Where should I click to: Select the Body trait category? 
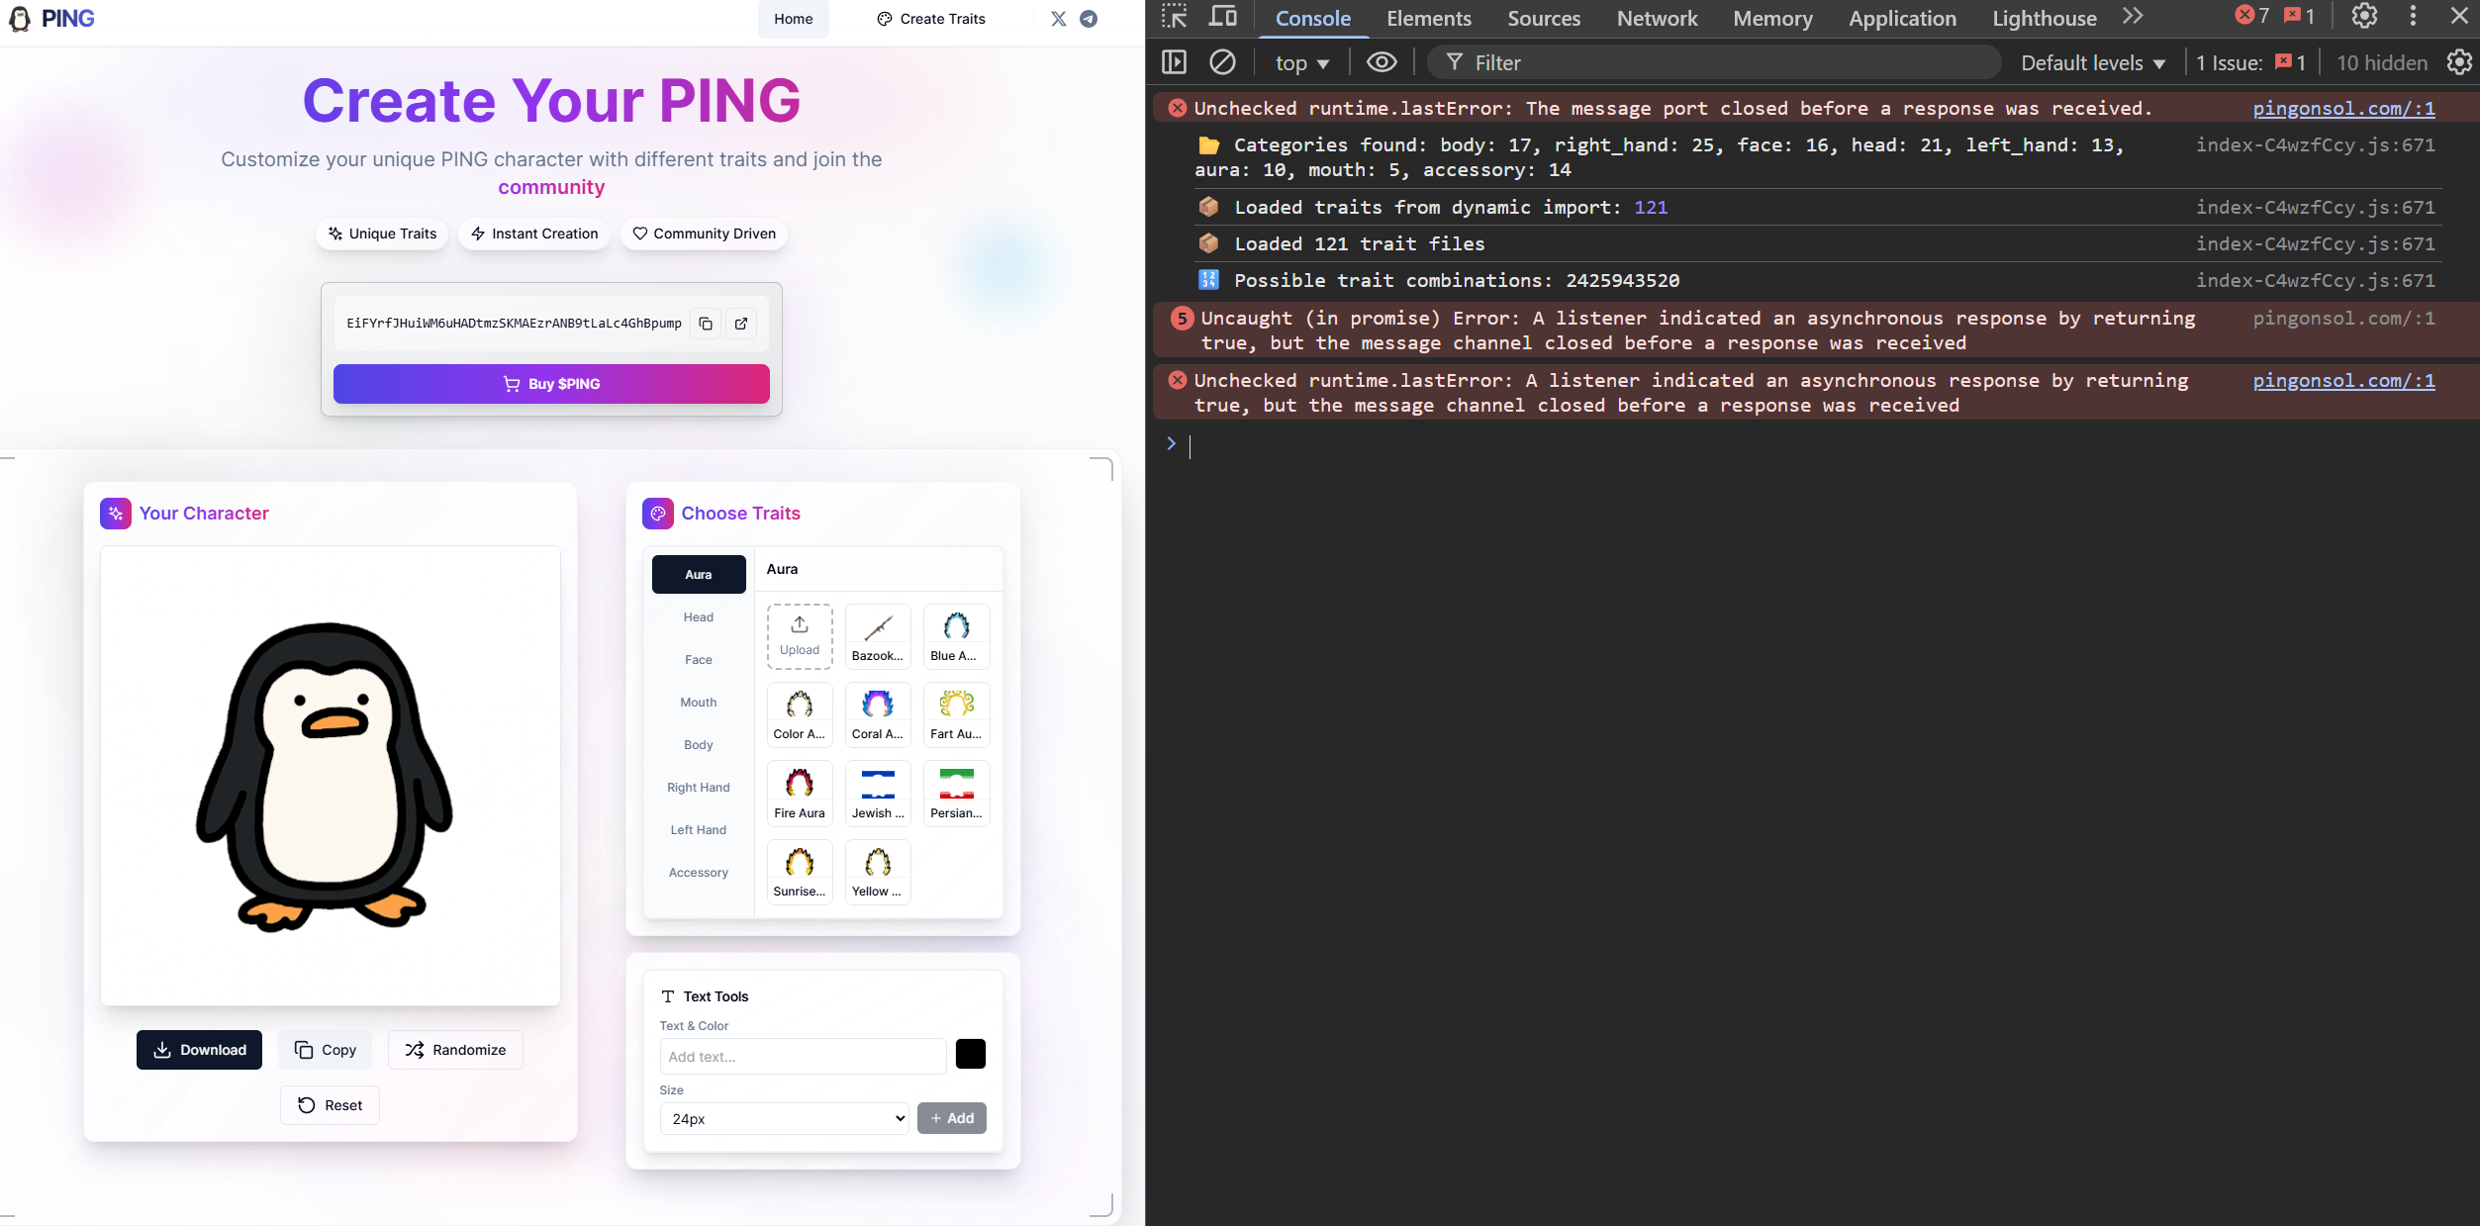[x=699, y=745]
